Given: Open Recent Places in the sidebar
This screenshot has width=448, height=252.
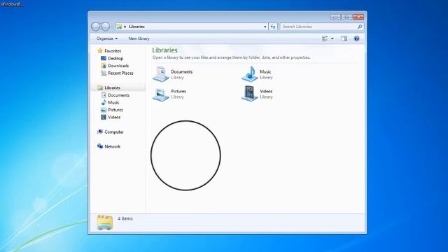Looking at the screenshot, I should (120, 73).
